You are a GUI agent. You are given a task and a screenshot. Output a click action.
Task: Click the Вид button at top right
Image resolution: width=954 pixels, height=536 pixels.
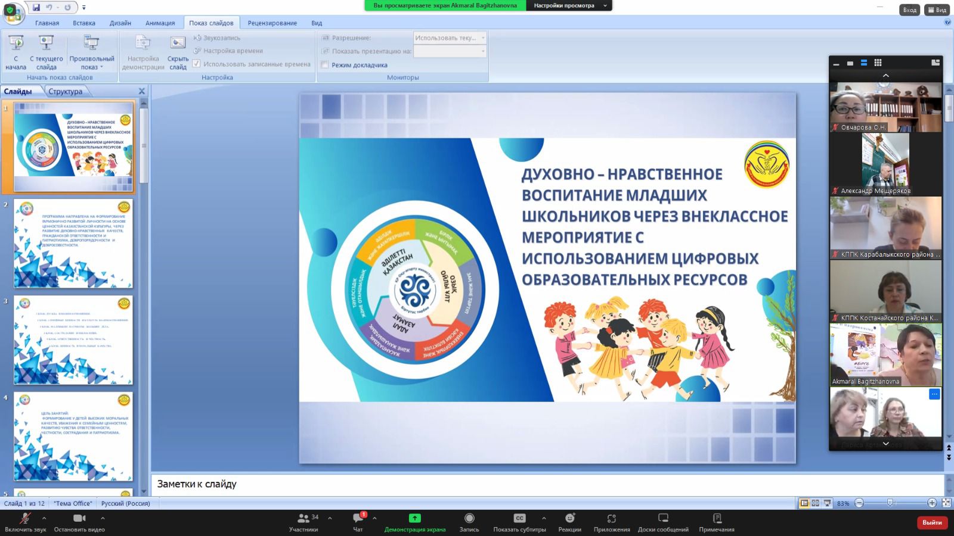point(937,10)
